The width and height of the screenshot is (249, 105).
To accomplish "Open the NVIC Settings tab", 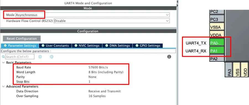I will coord(87,45).
